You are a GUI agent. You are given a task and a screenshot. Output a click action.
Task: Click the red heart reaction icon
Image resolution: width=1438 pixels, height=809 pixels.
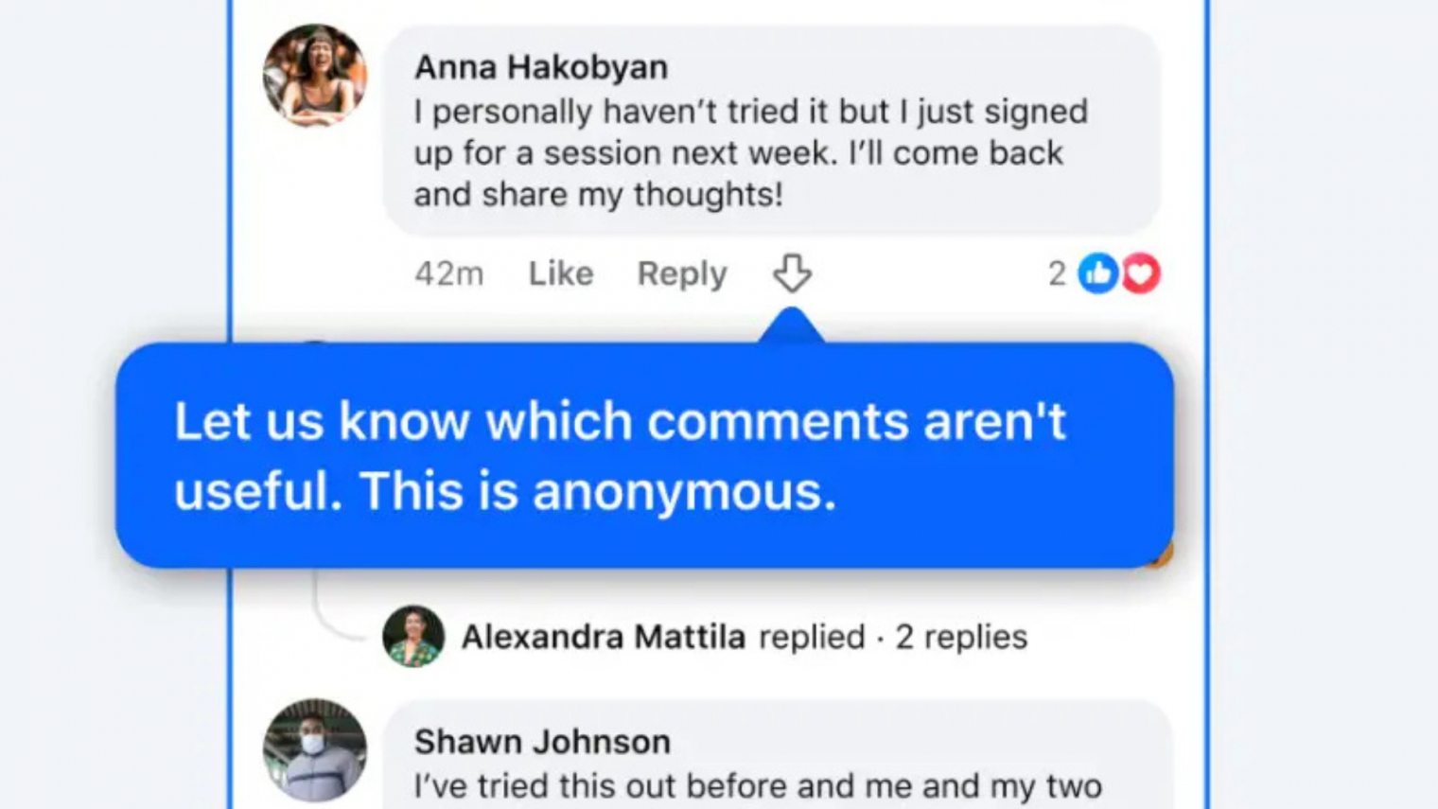[x=1140, y=273]
